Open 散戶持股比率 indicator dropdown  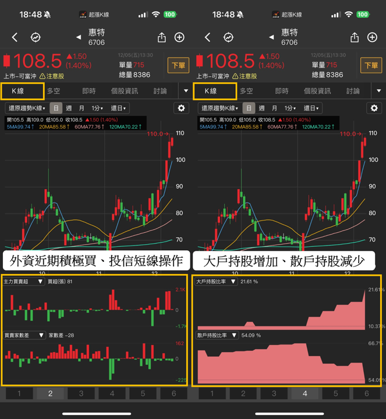(x=217, y=335)
